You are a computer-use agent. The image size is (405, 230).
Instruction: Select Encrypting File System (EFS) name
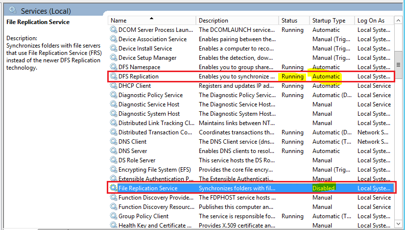154,170
